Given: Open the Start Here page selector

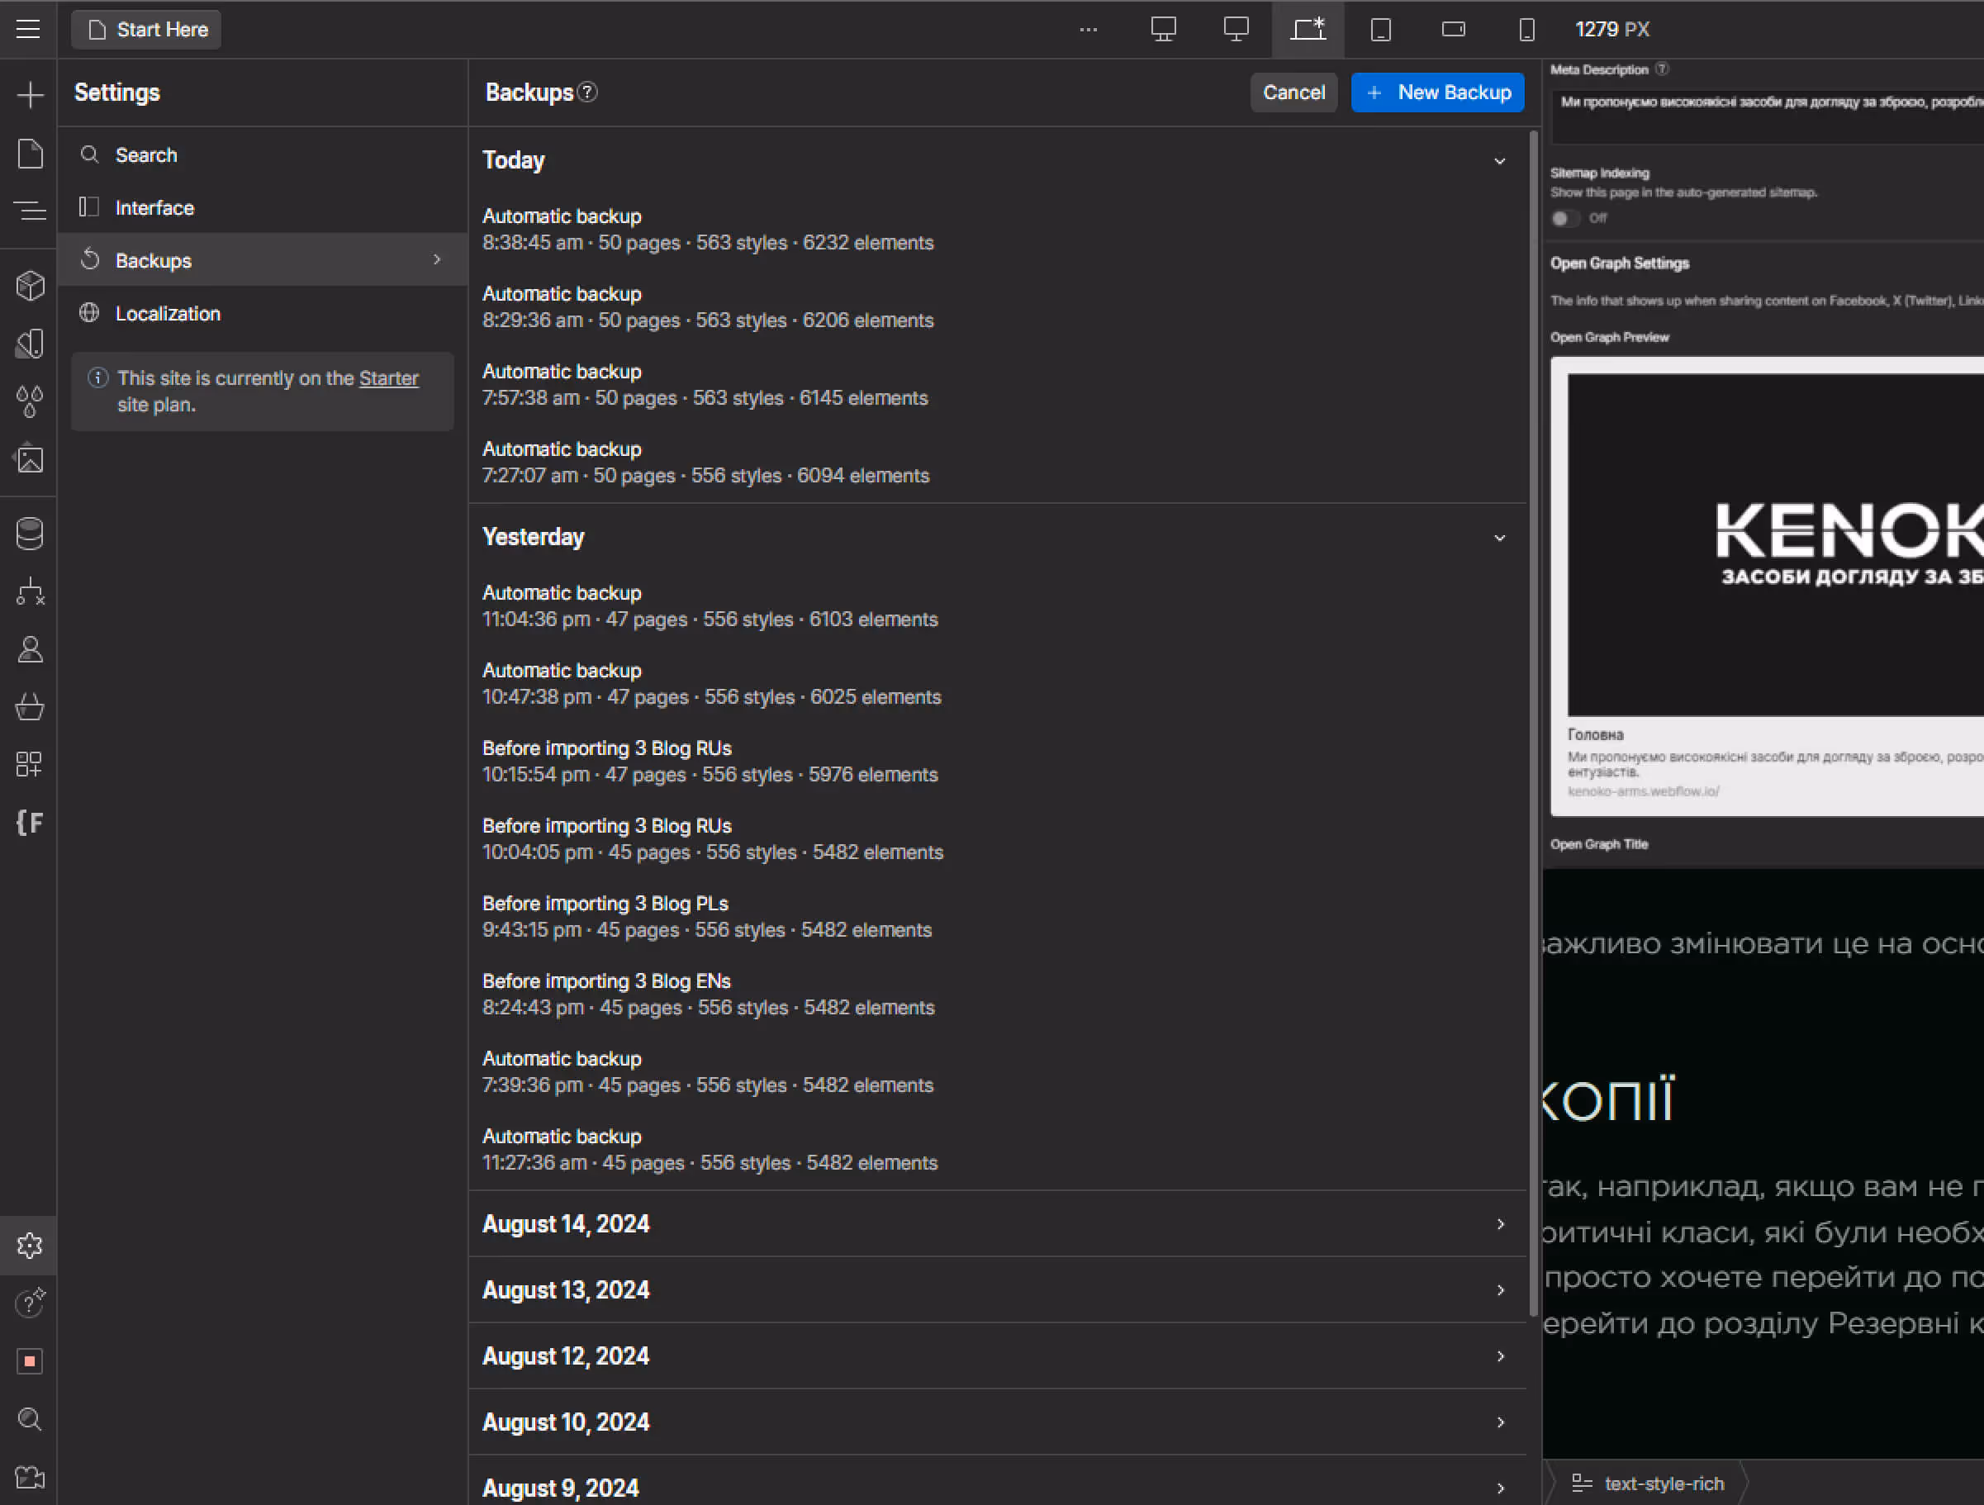Looking at the screenshot, I should (x=146, y=30).
